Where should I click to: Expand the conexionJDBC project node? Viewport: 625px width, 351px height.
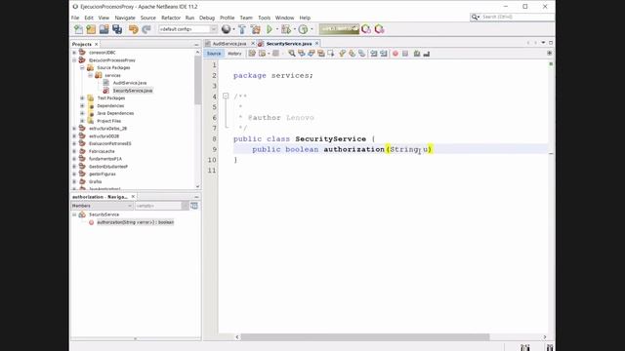(74, 52)
